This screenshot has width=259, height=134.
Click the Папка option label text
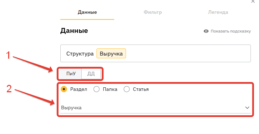[x=110, y=89]
